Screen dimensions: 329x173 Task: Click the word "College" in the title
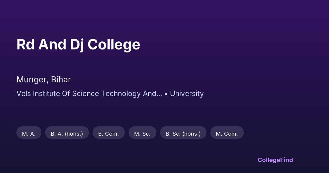click(114, 44)
